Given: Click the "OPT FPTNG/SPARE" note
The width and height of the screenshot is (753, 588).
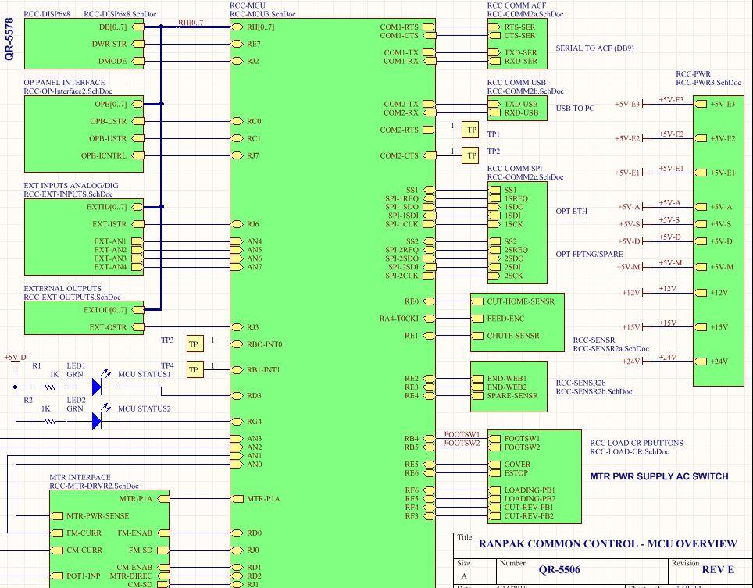Looking at the screenshot, I should (589, 254).
